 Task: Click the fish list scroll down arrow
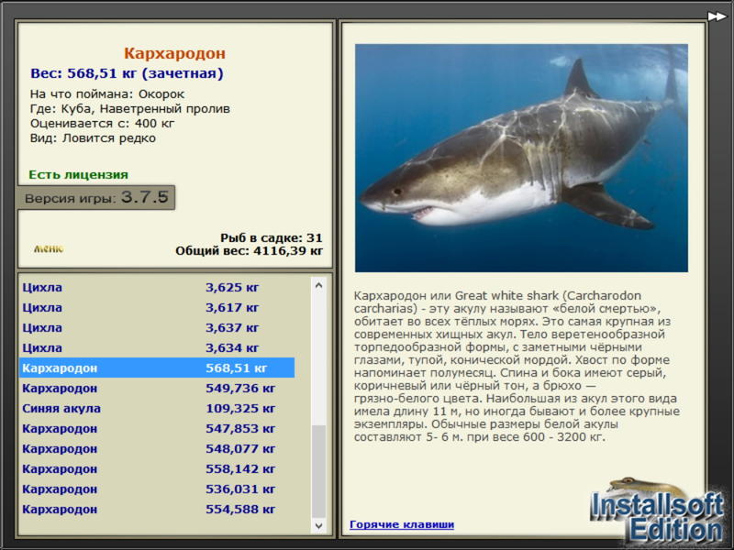(318, 525)
